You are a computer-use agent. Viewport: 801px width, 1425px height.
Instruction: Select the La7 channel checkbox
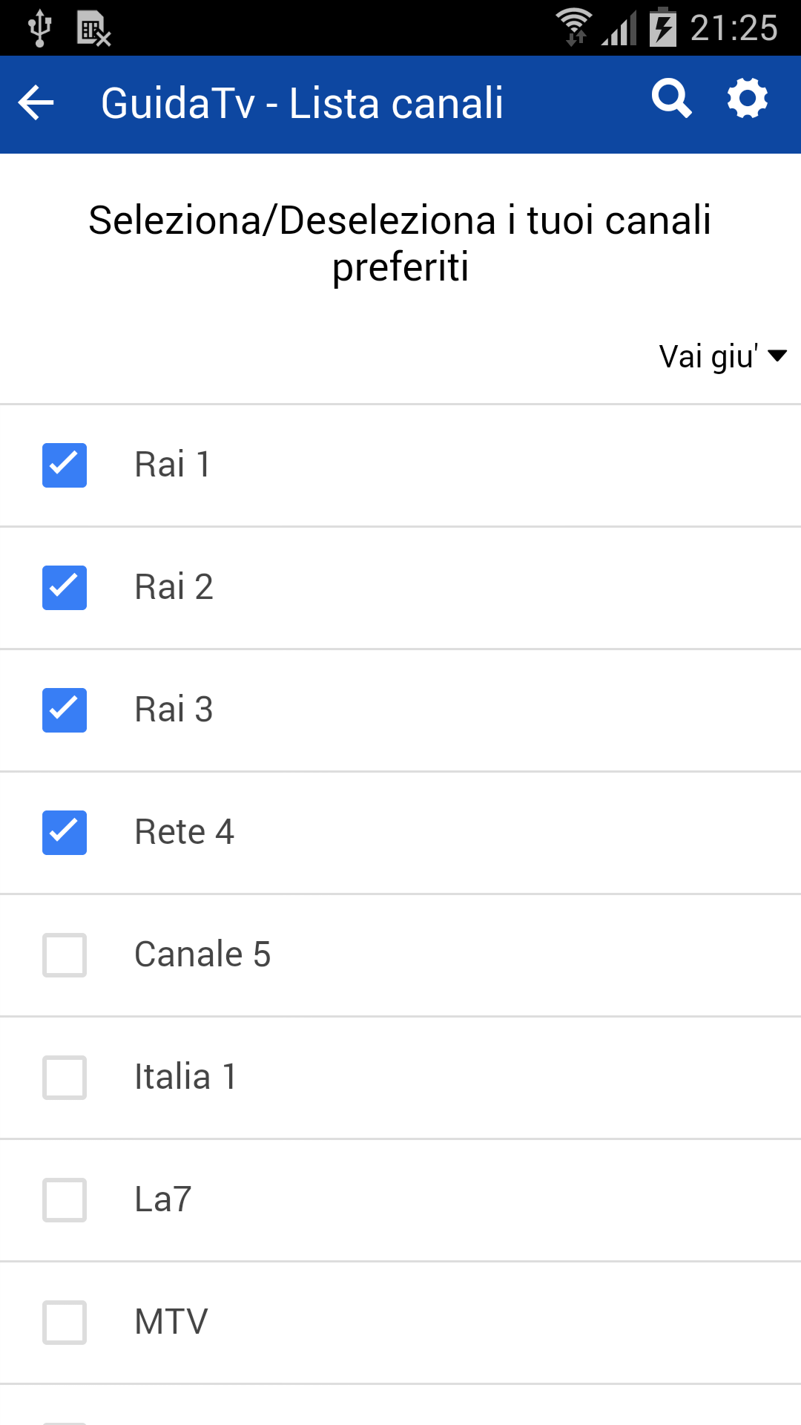pos(65,1200)
